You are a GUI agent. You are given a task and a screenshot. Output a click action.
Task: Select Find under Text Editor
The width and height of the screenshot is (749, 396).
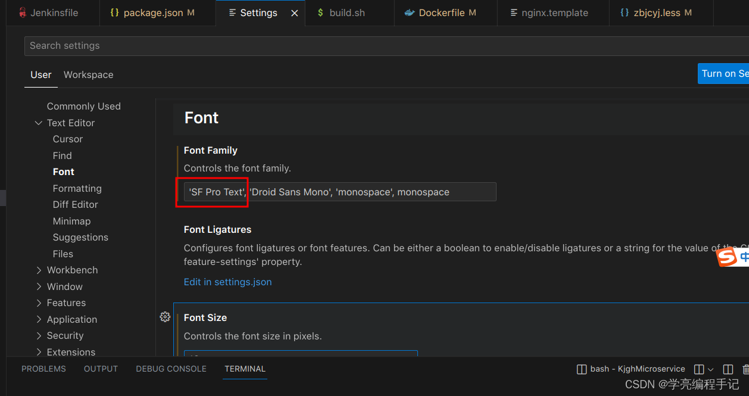63,155
